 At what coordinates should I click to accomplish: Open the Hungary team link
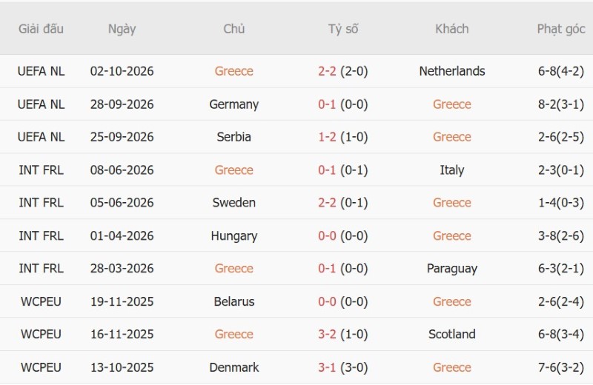[x=233, y=235]
